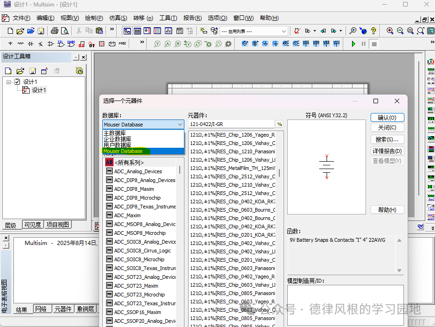
Task: Toggle the 设计1 root checkbox
Action: pyautogui.click(x=17, y=82)
